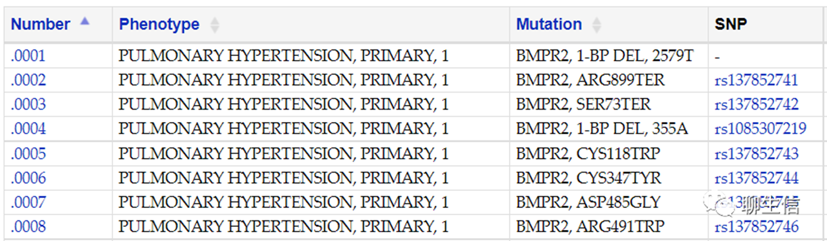Click the Phenotype column sort arrows

click(215, 25)
